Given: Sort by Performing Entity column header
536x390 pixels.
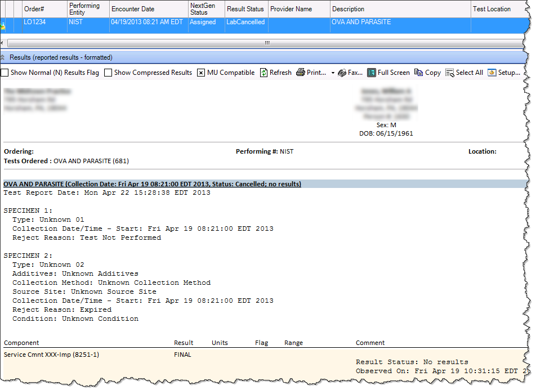Looking at the screenshot, I should point(88,9).
